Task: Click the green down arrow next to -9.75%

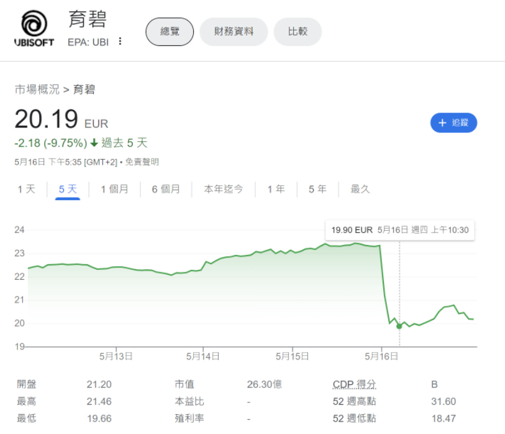Action: click(x=94, y=143)
